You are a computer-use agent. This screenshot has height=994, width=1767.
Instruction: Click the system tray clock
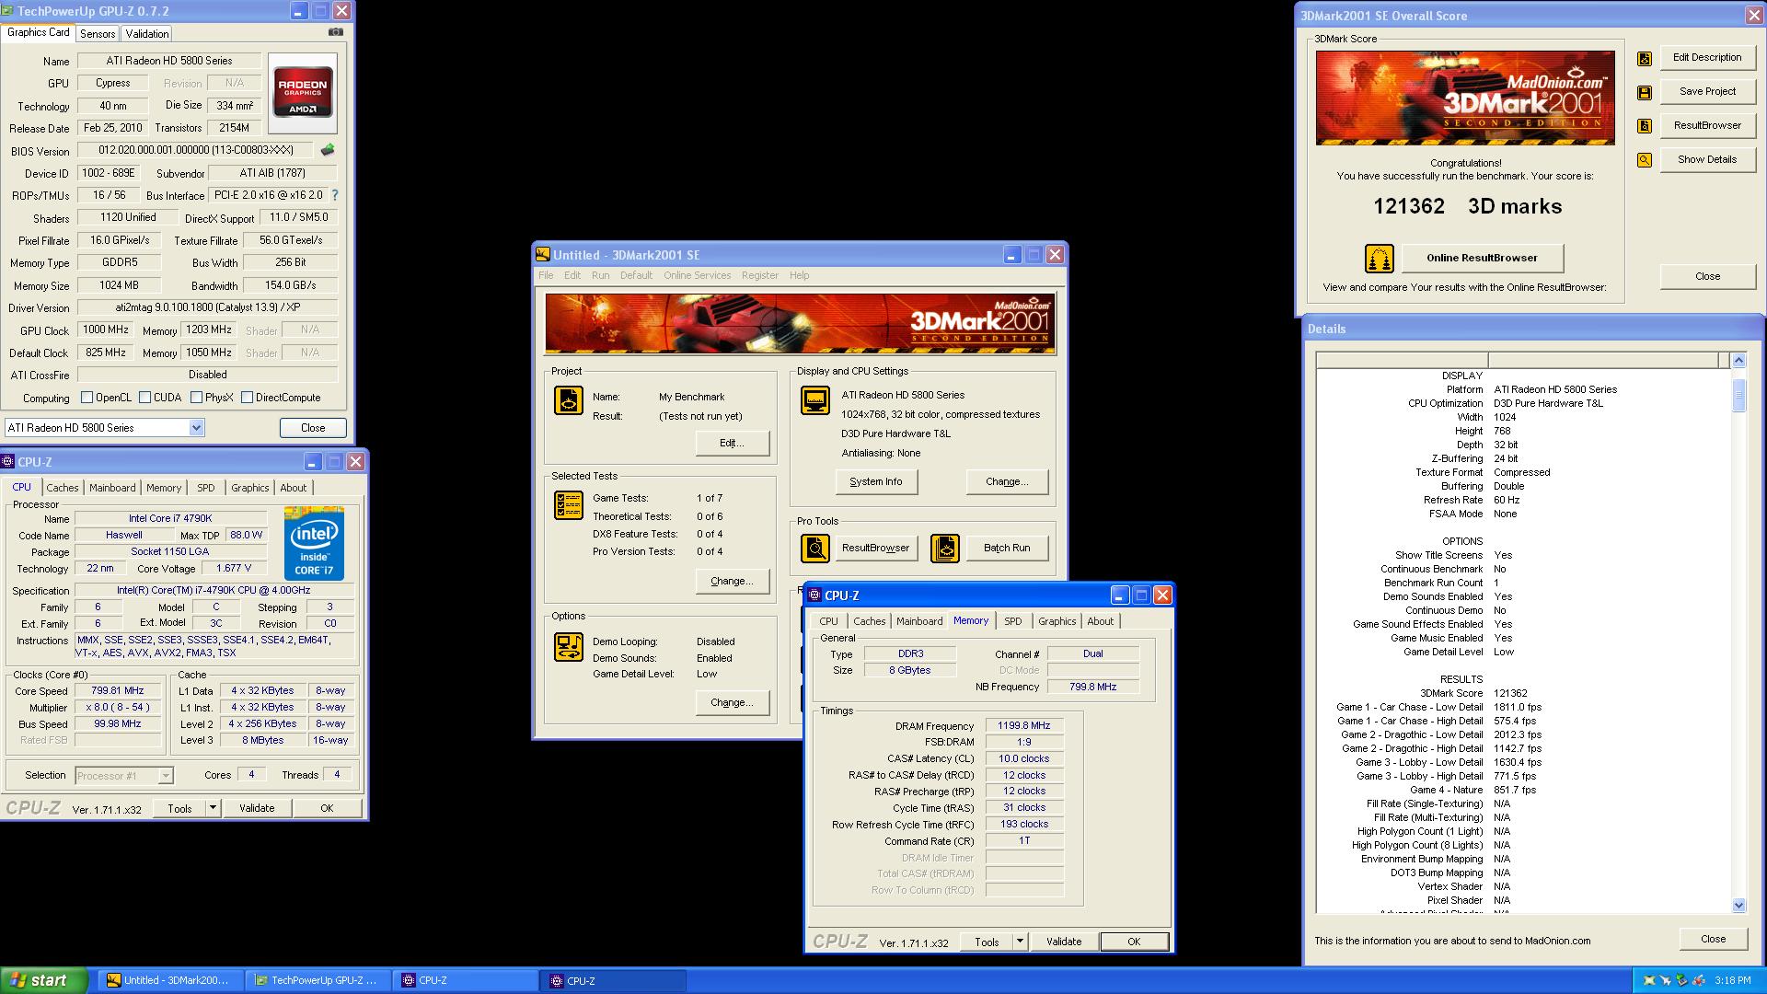(1733, 981)
